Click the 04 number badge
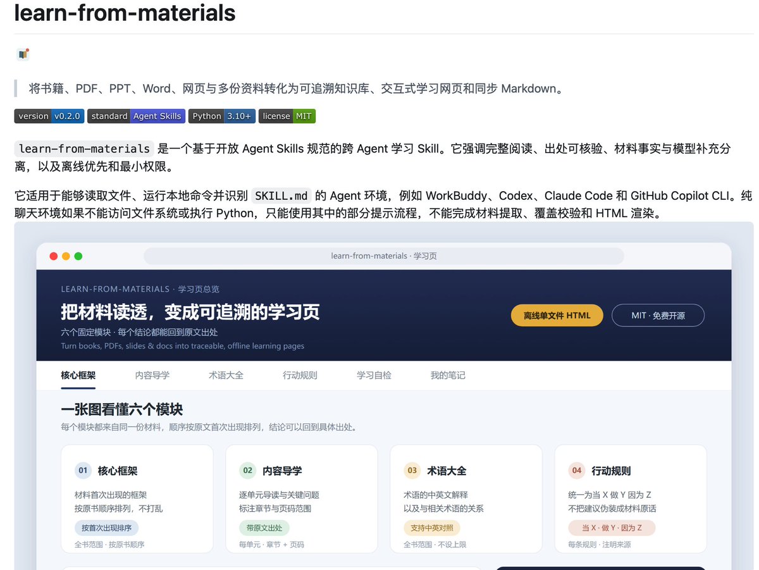The image size is (759, 570). (x=577, y=471)
